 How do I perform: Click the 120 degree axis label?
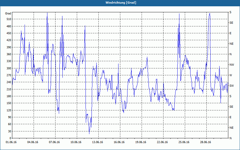tap(9, 110)
